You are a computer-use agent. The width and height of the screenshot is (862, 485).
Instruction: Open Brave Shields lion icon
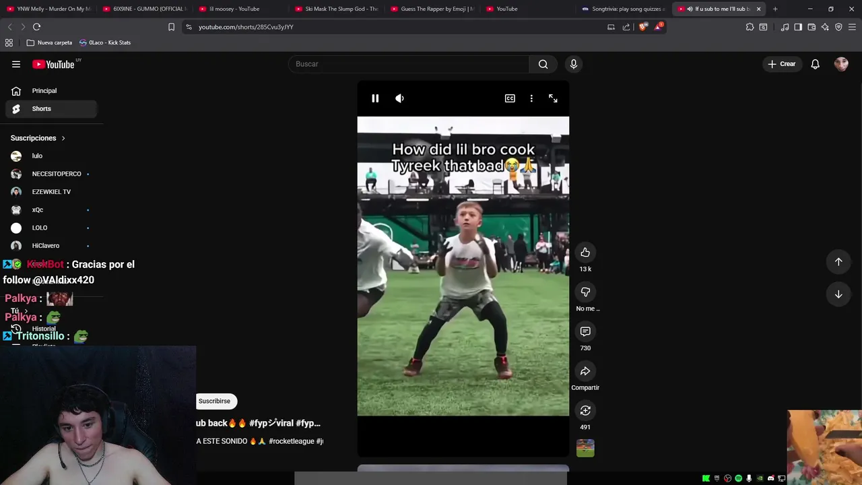pyautogui.click(x=643, y=27)
